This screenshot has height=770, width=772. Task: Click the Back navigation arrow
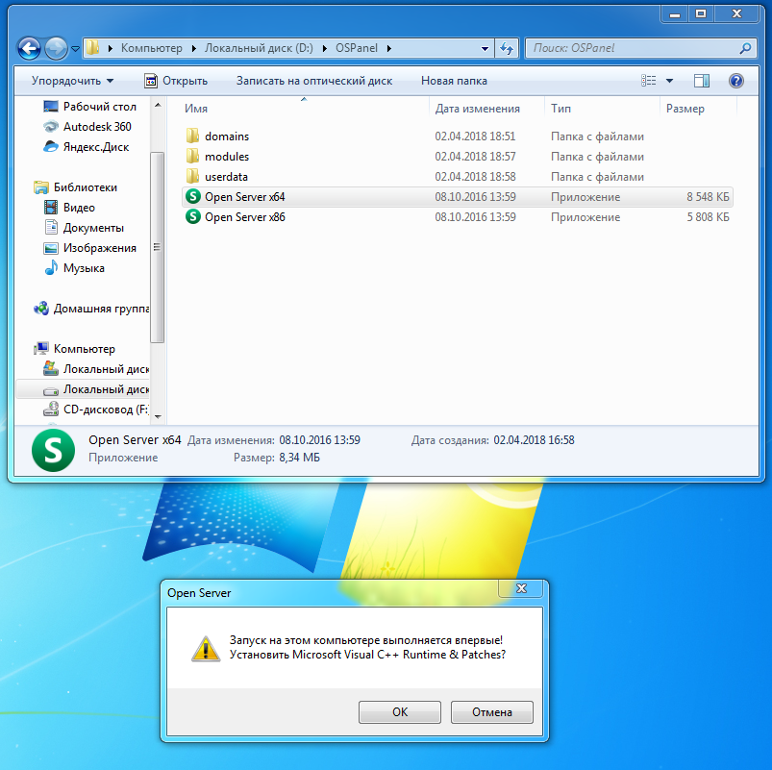30,47
